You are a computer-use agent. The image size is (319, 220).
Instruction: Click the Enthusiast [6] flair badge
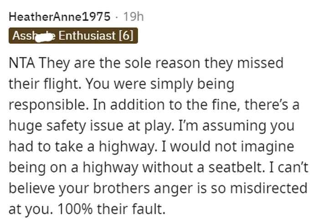coord(73,36)
